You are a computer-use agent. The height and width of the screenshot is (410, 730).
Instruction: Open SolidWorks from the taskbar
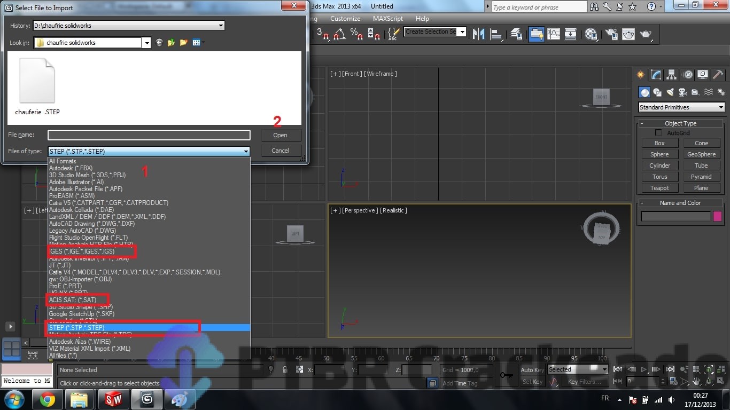[x=113, y=399]
